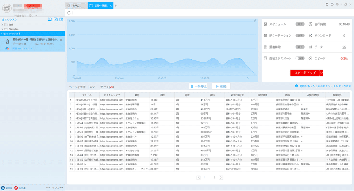354x191 pixels.
Task: Click the underlined データ count 25 in stats
Action: click(344, 47)
